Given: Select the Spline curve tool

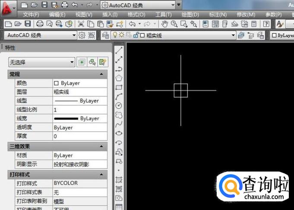Looking at the screenshot, I should coord(119,124).
